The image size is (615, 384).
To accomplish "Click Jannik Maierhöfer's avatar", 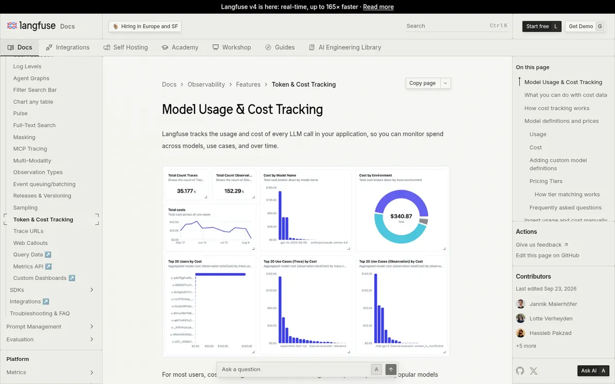I will [521, 304].
